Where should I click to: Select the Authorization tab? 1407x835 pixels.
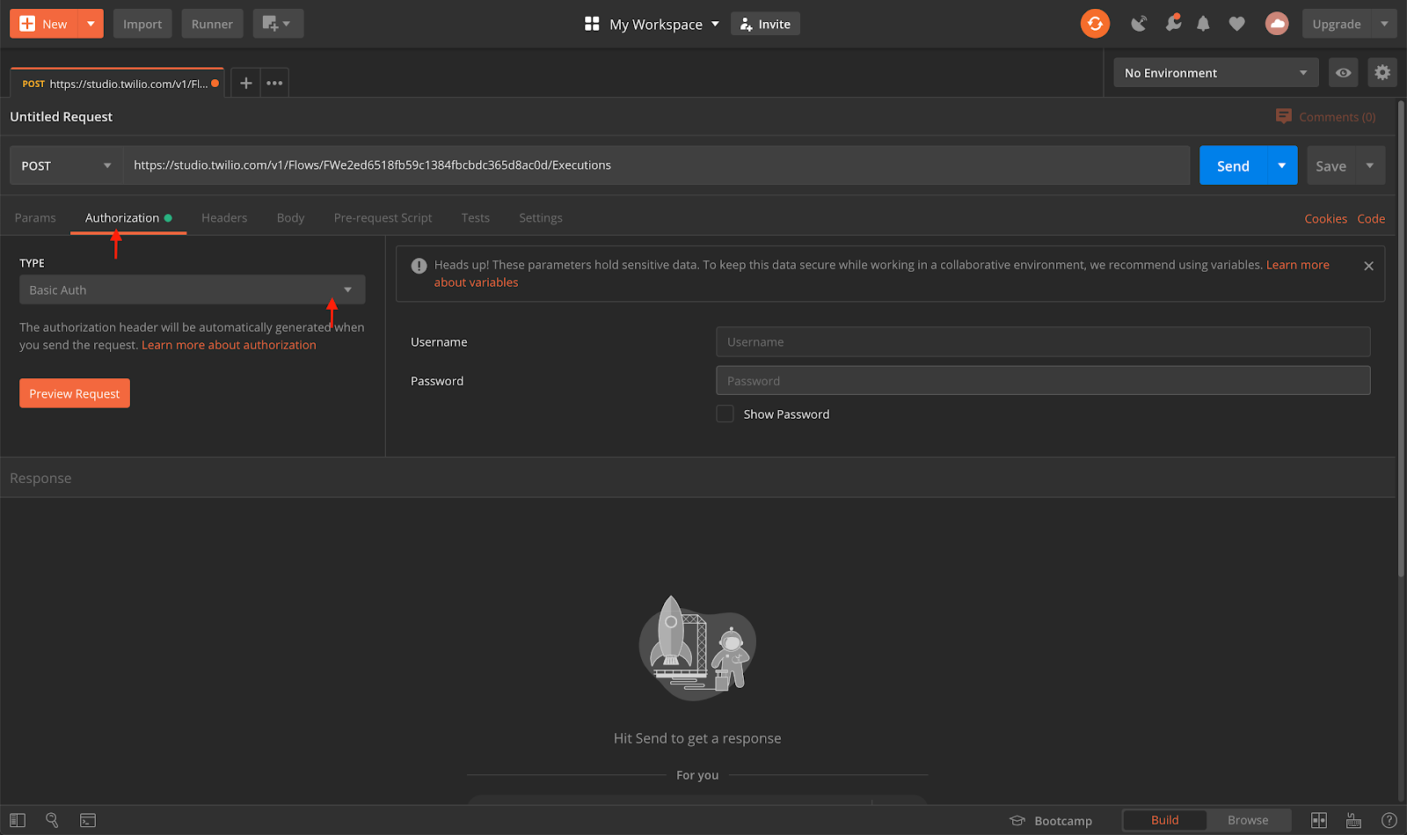pos(128,217)
